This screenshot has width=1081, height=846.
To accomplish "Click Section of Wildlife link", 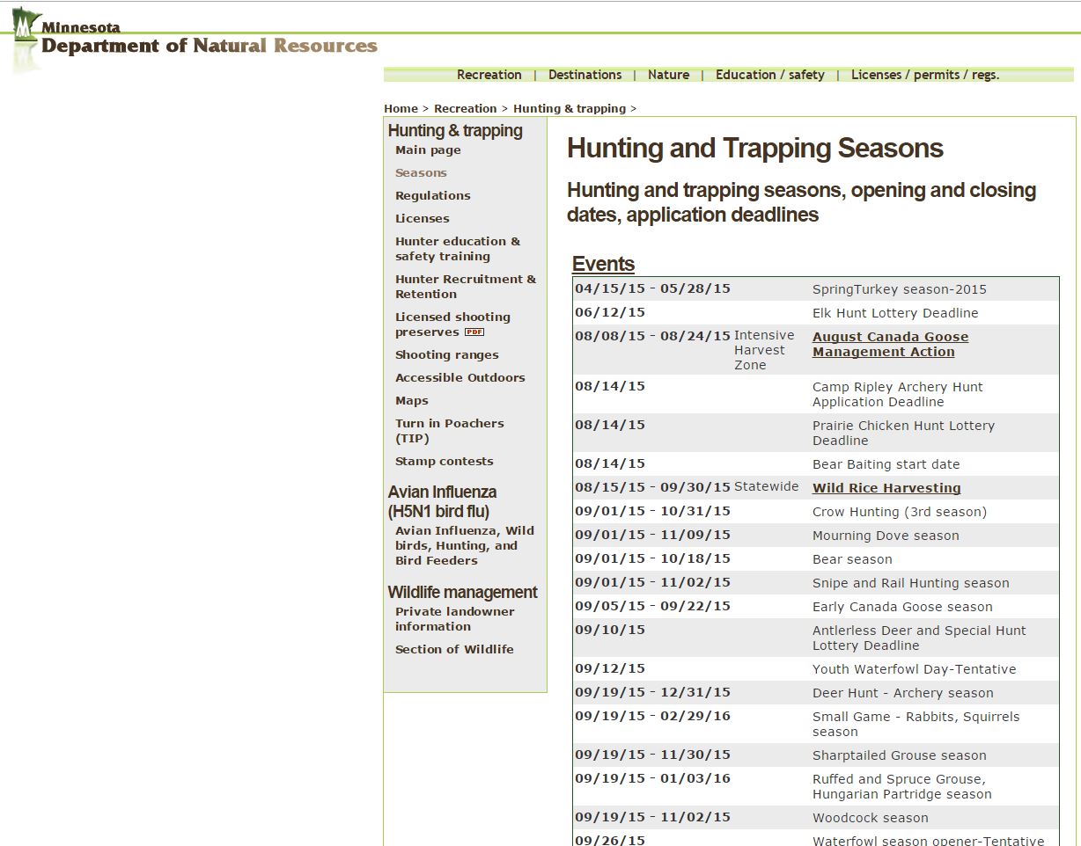I will tap(454, 650).
